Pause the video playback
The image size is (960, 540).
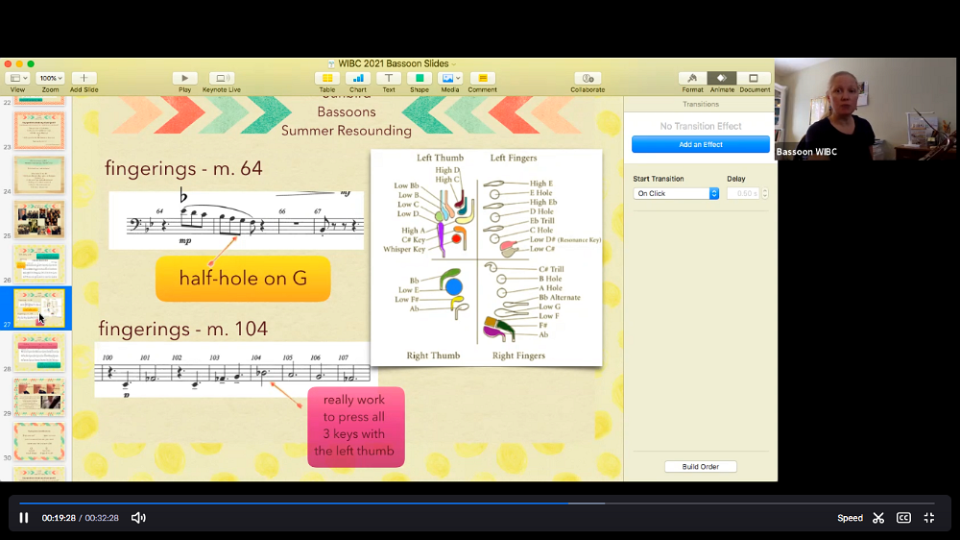[24, 518]
